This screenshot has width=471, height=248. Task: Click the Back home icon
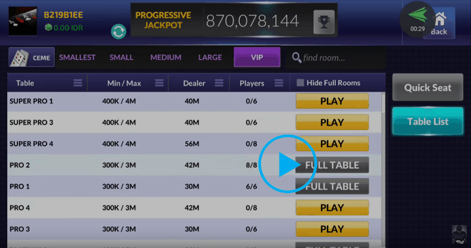(x=439, y=23)
